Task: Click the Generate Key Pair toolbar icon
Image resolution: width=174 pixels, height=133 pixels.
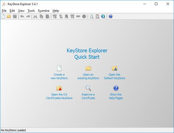Action: pos(55,16)
